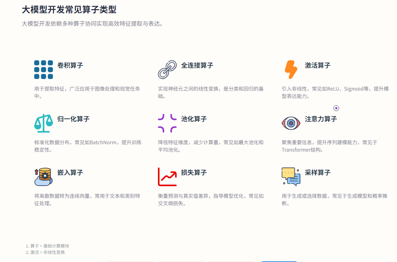
Task: Click footnote 2 激活 = 非线性变换
Action: 45,252
